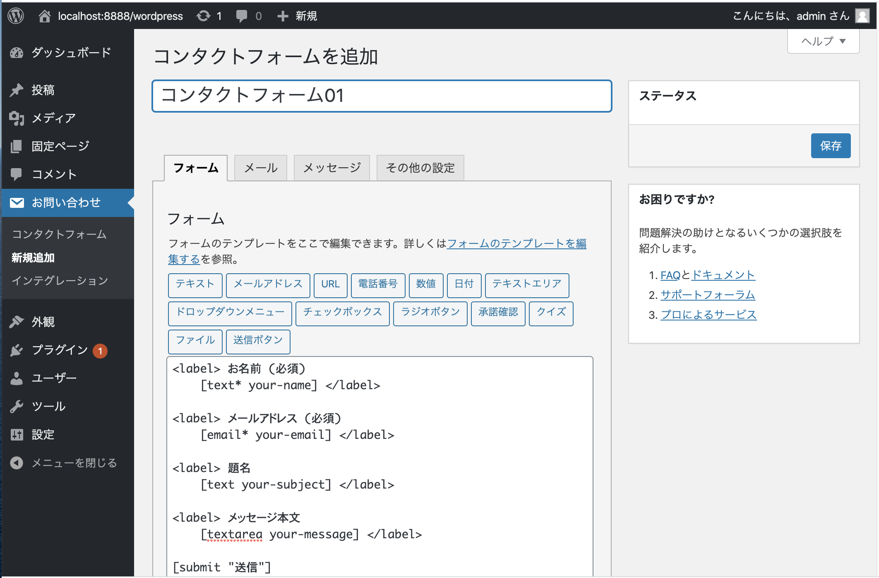Select the Appearance icon in the sidebar

[17, 322]
